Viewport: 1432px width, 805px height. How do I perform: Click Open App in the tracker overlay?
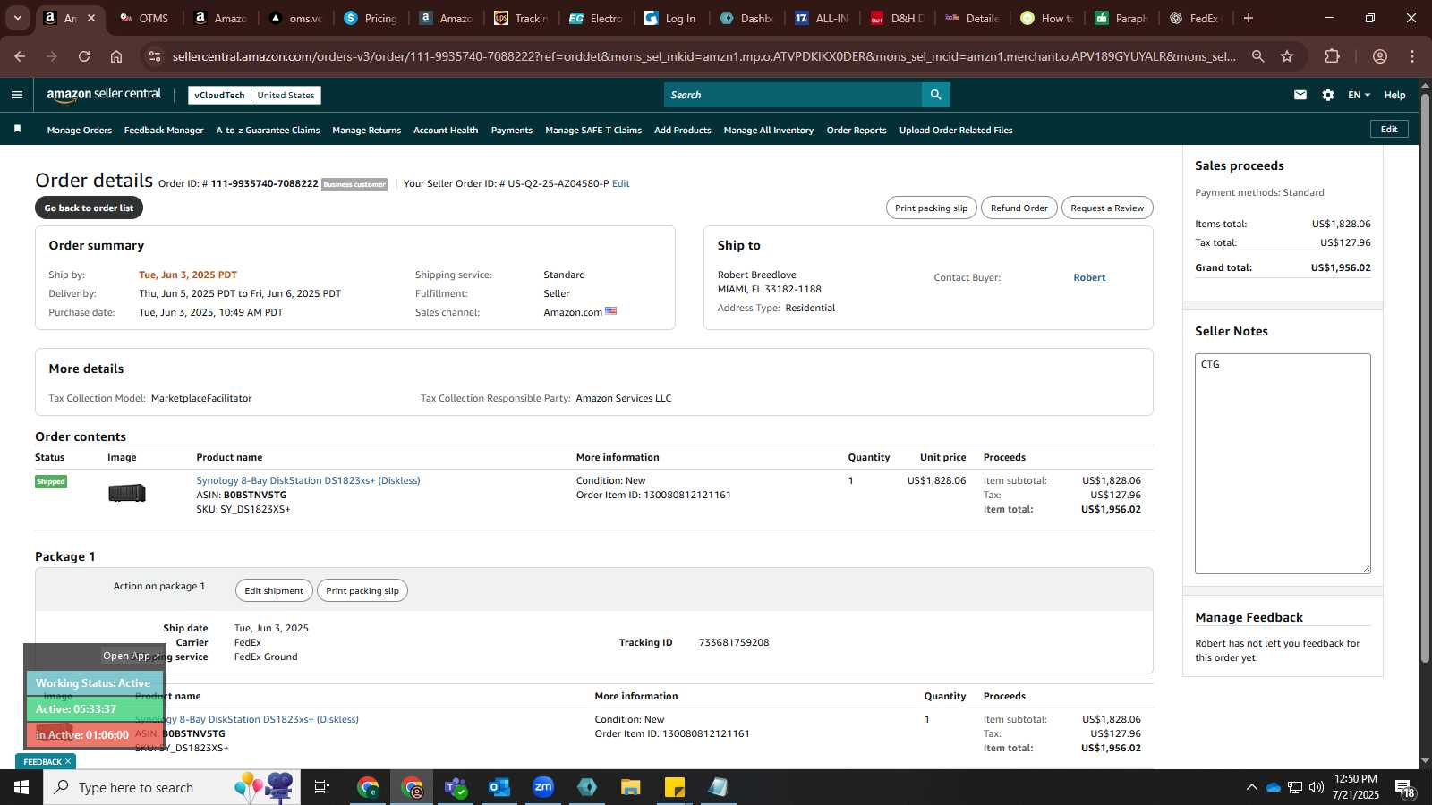131,656
